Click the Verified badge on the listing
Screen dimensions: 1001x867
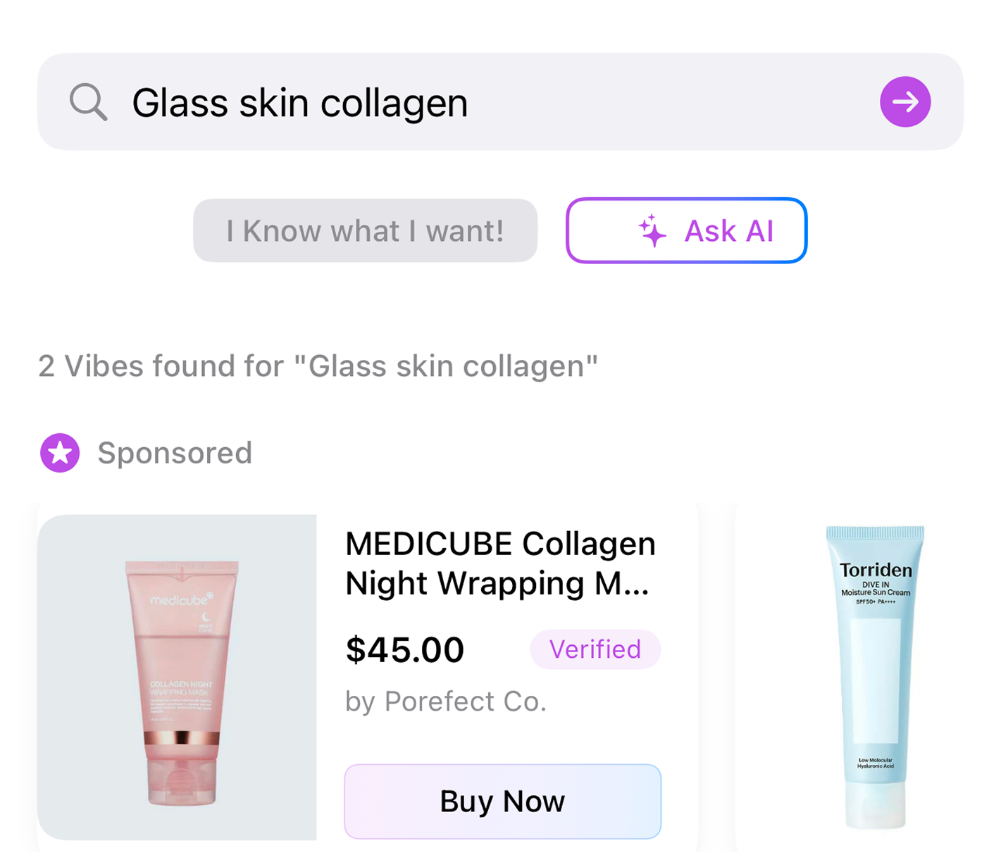595,649
